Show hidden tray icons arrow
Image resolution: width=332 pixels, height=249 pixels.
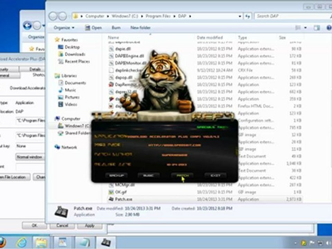click(x=295, y=243)
